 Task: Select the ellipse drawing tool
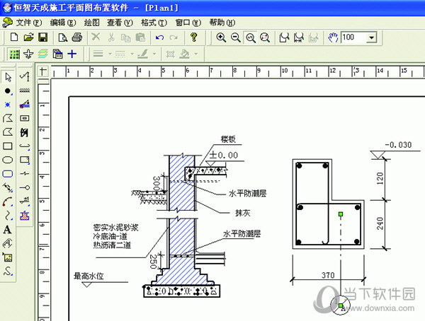[x=8, y=160]
